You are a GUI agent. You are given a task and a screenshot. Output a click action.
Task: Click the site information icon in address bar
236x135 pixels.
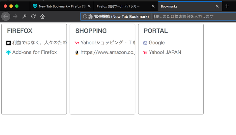point(85,16)
